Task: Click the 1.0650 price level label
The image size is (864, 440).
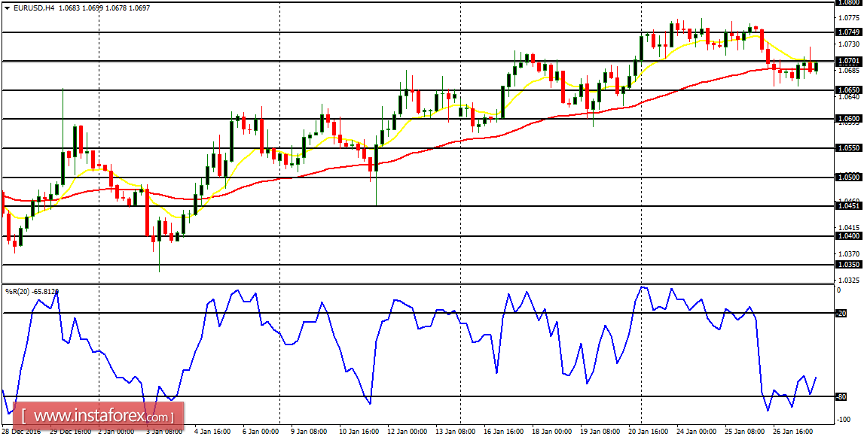Action: (x=849, y=90)
